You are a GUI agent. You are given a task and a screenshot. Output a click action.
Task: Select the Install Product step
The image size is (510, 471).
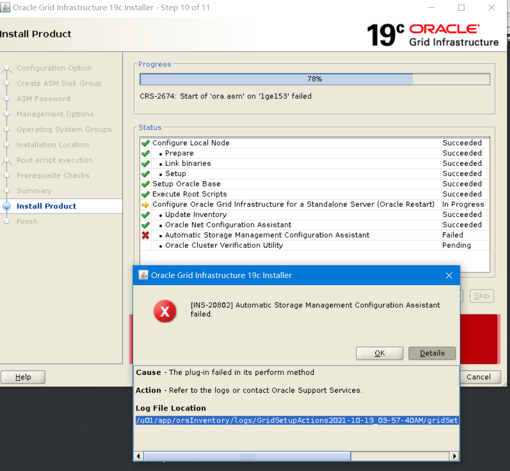pos(46,206)
